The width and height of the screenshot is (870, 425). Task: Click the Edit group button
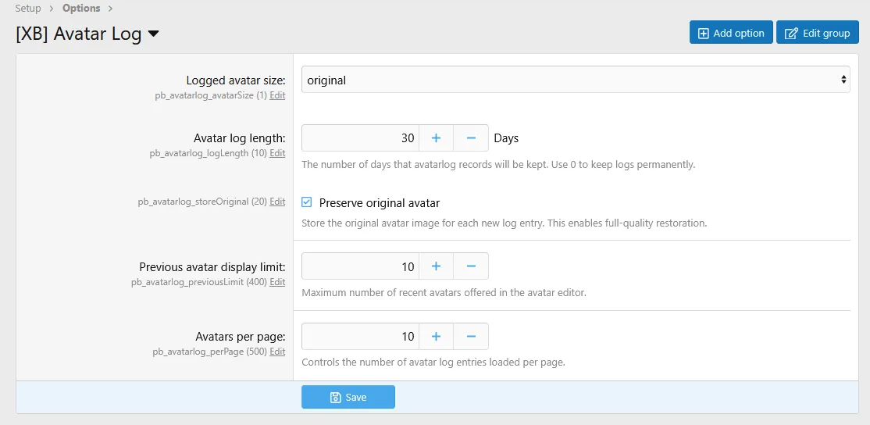(818, 34)
